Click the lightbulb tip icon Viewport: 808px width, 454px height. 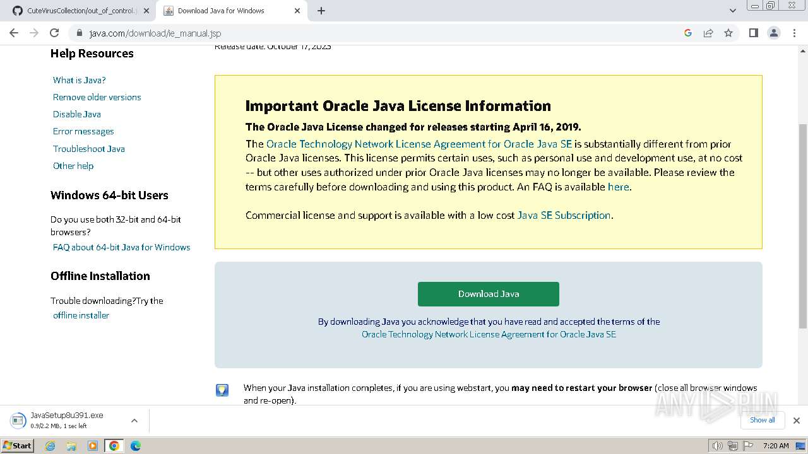(222, 390)
